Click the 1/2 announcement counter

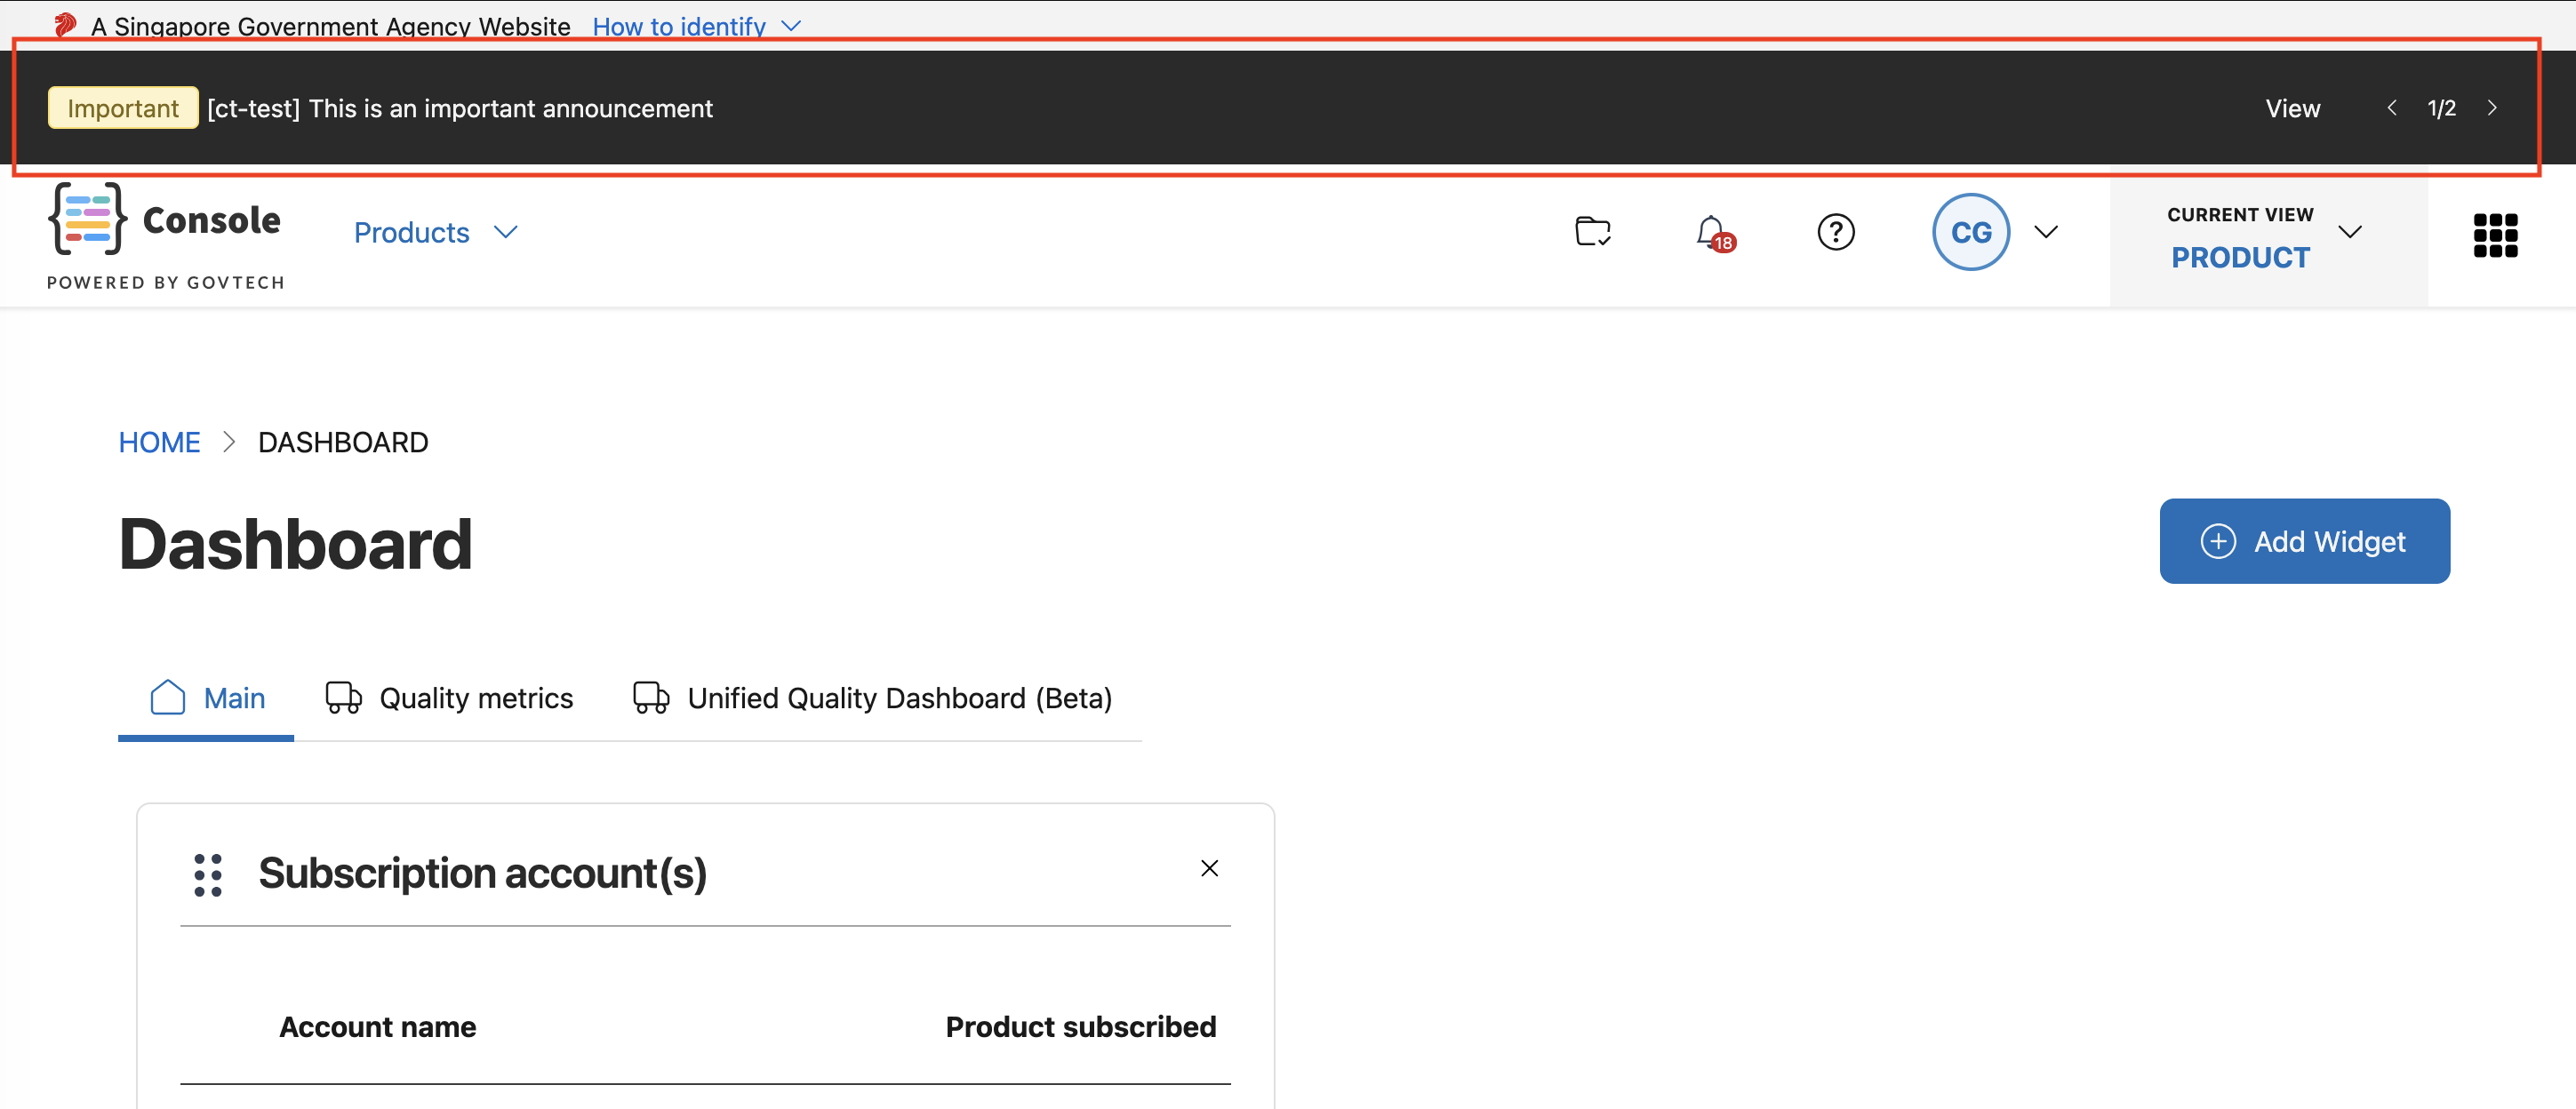[x=2441, y=108]
